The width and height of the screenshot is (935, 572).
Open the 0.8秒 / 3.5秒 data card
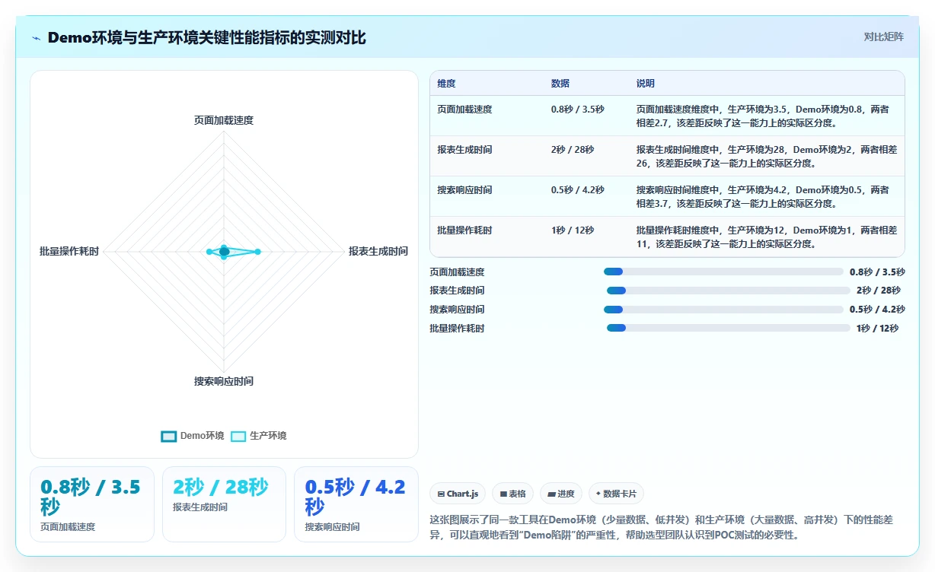point(92,504)
